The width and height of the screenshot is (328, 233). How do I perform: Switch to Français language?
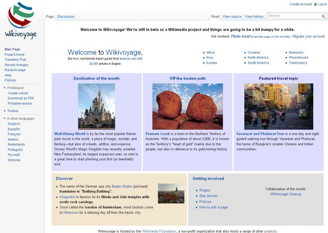click(14, 134)
